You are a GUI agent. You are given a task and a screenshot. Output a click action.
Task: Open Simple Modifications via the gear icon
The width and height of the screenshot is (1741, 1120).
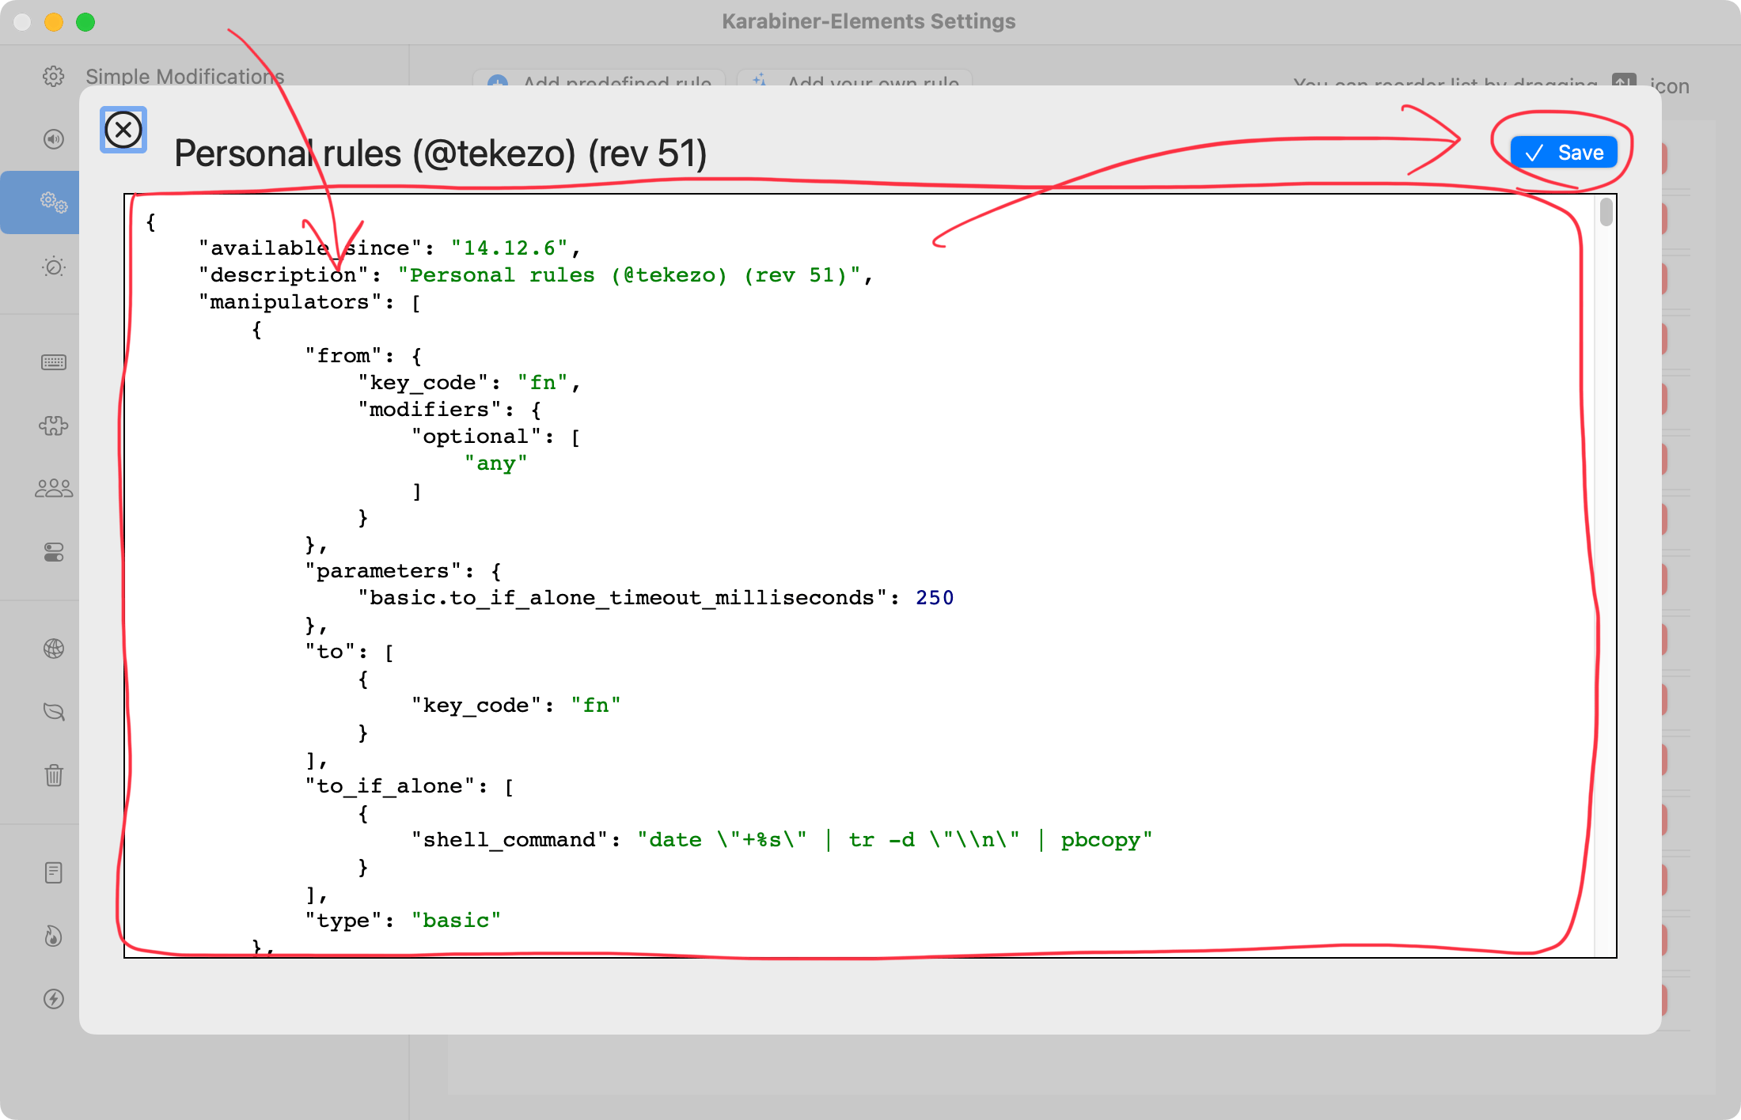[53, 77]
